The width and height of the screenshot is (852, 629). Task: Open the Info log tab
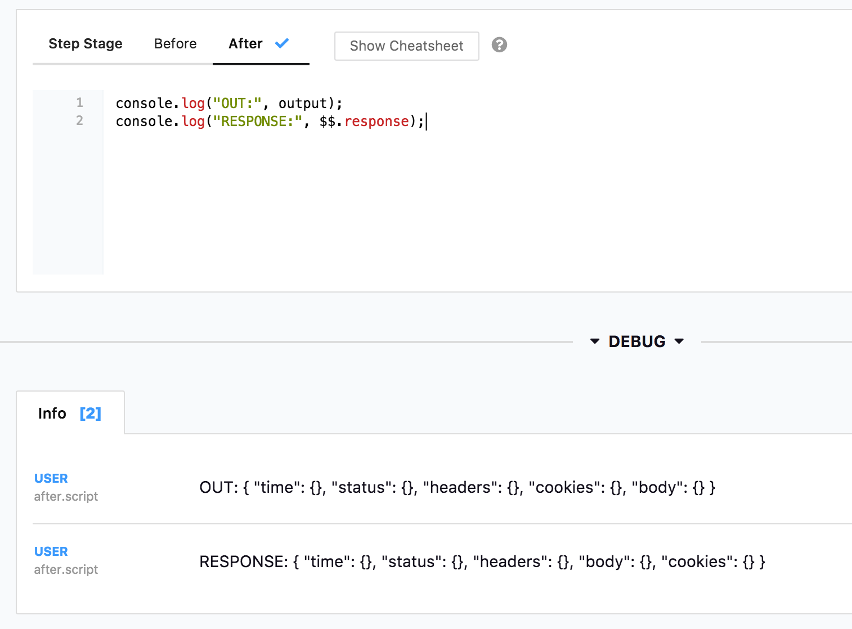pyautogui.click(x=52, y=413)
